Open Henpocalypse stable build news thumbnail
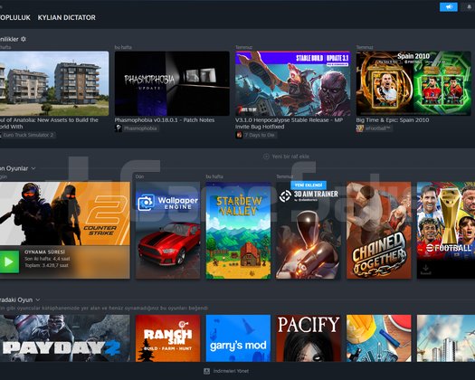The height and width of the screenshot is (380, 475). point(293,83)
